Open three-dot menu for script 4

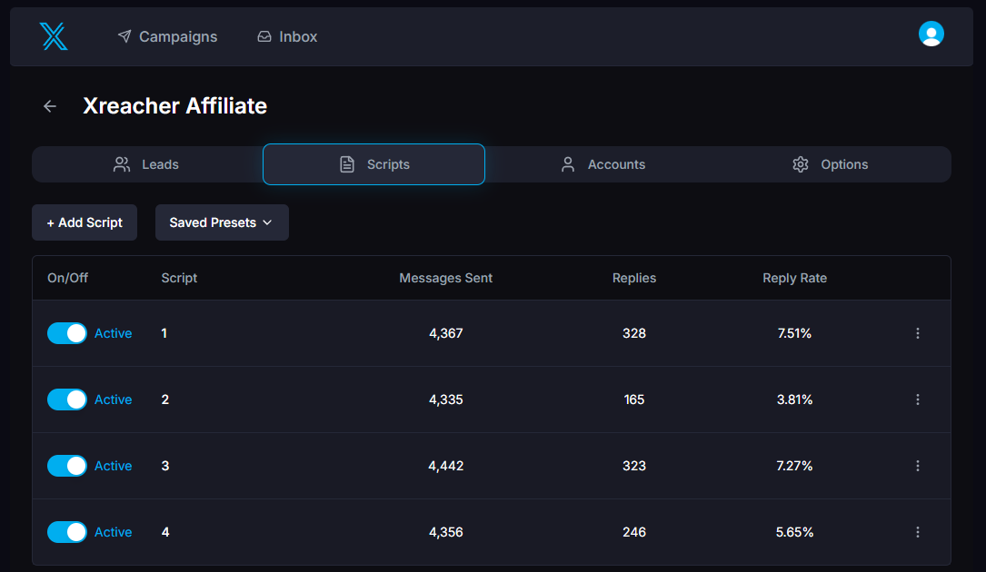(x=917, y=532)
